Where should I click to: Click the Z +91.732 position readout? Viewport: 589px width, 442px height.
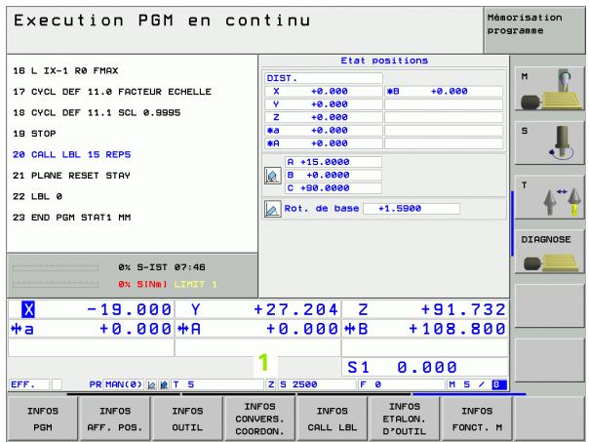(x=425, y=309)
